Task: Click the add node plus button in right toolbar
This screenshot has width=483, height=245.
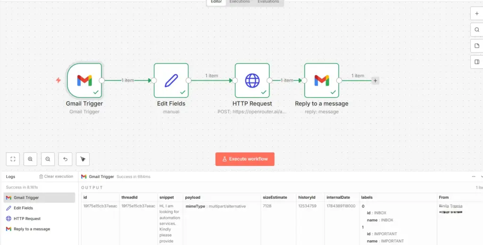Action: [477, 14]
